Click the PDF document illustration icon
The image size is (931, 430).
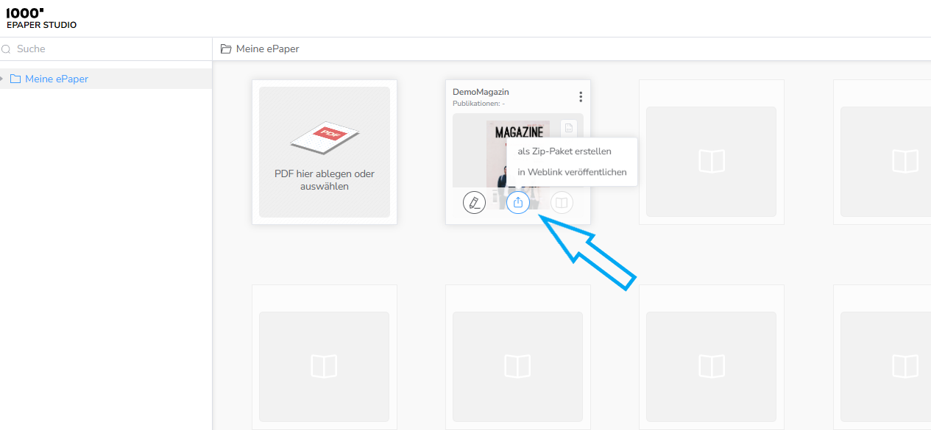click(x=325, y=138)
